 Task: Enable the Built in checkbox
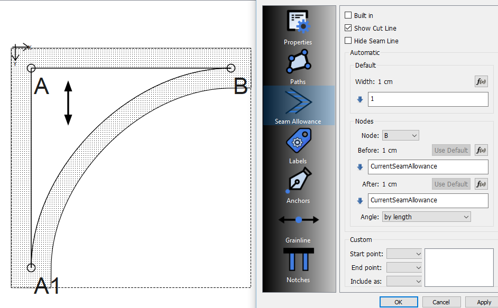click(x=348, y=16)
